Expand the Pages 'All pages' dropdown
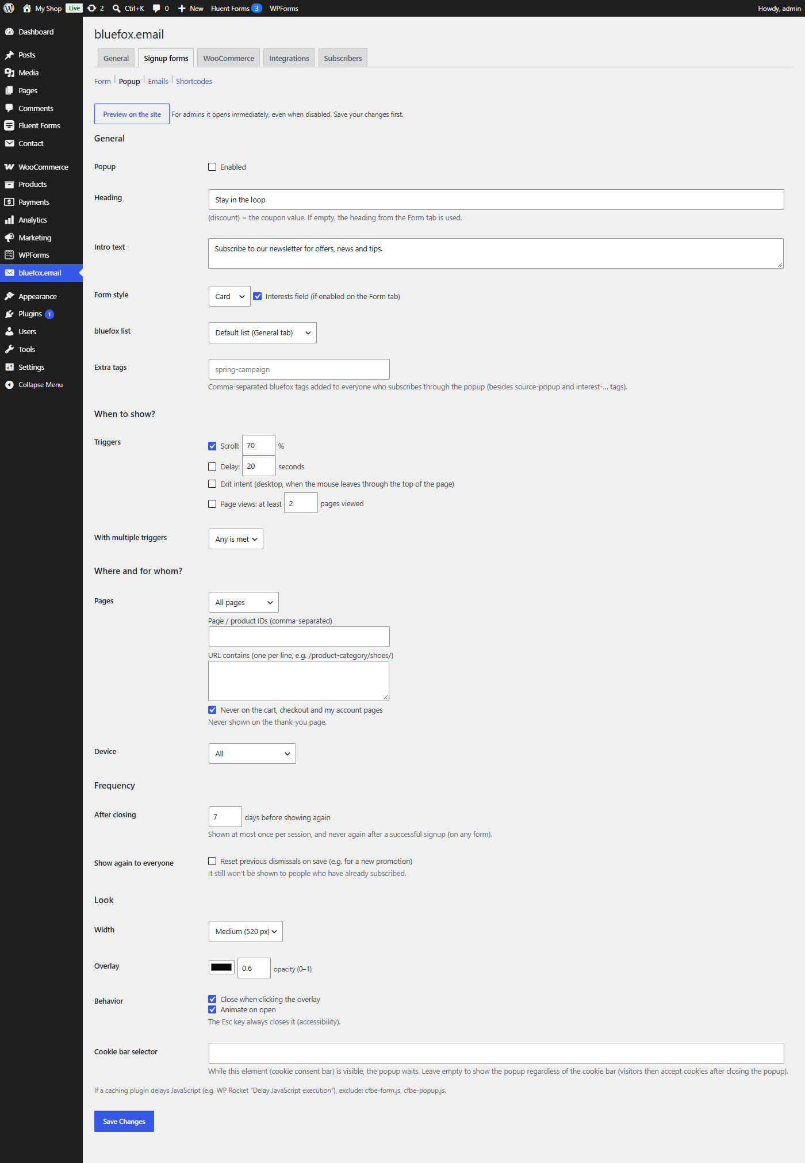Screen dimensions: 805x1163 click(243, 602)
